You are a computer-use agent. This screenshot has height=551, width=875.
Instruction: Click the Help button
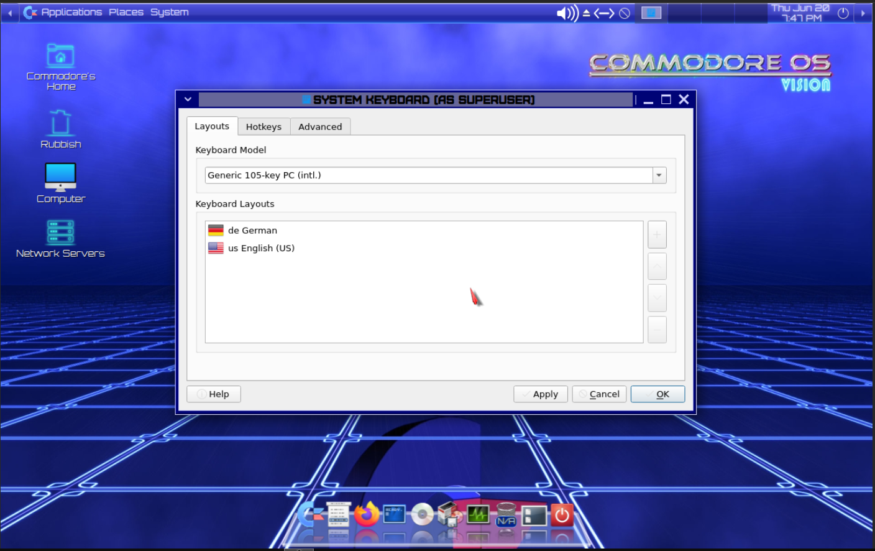point(213,394)
